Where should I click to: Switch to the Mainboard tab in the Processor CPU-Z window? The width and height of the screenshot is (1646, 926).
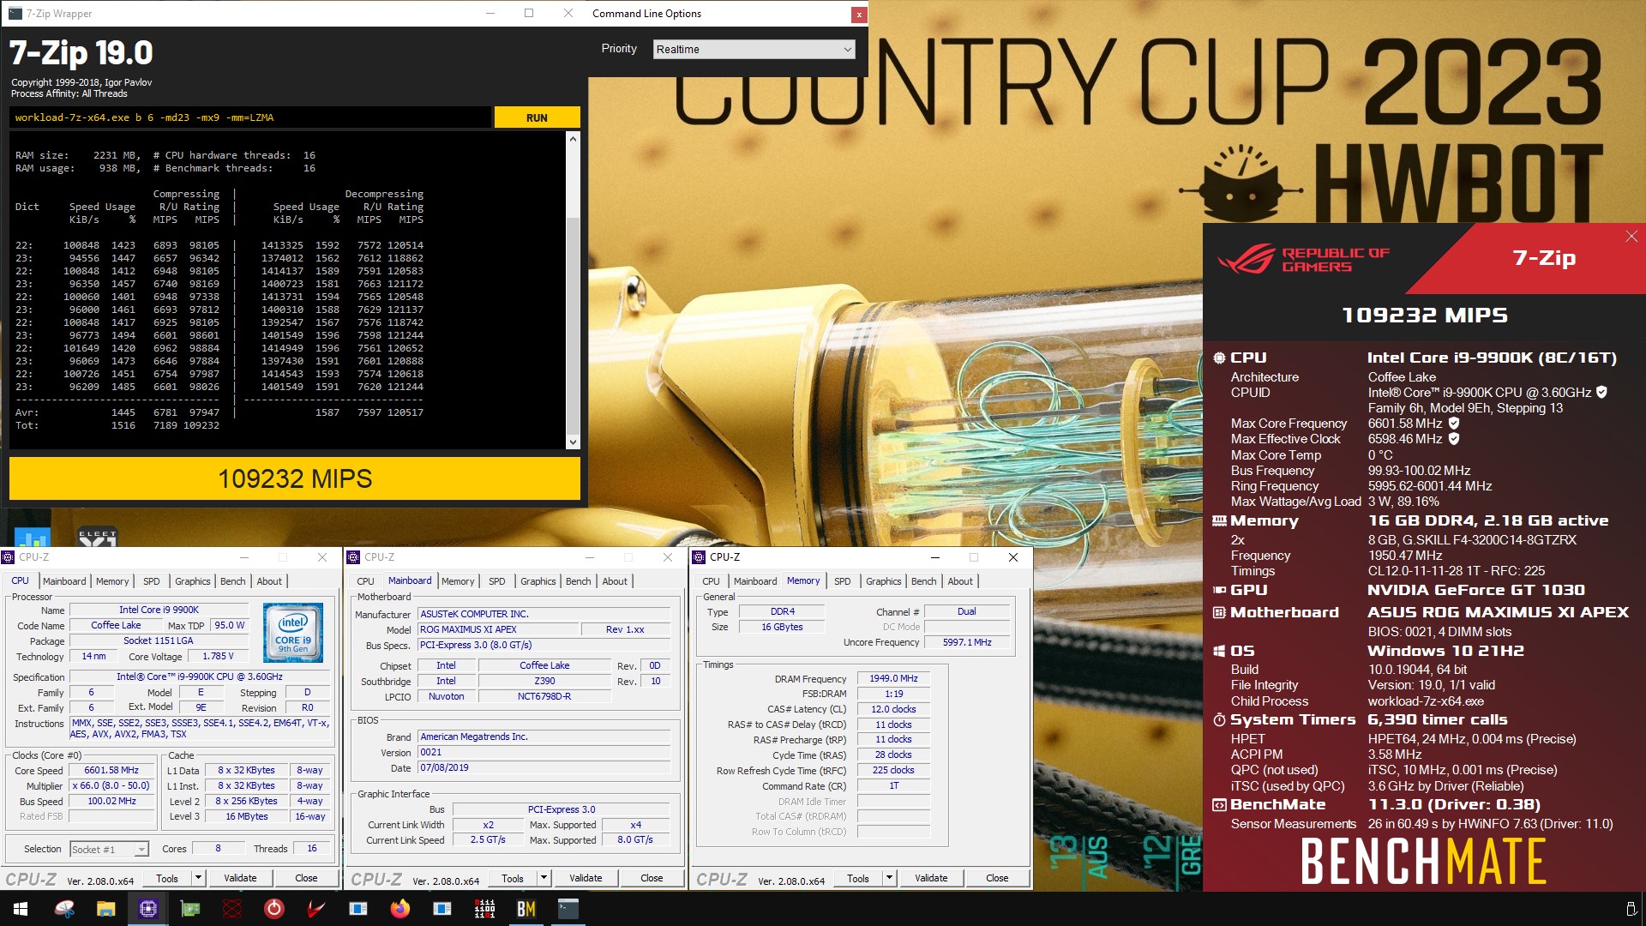[64, 581]
